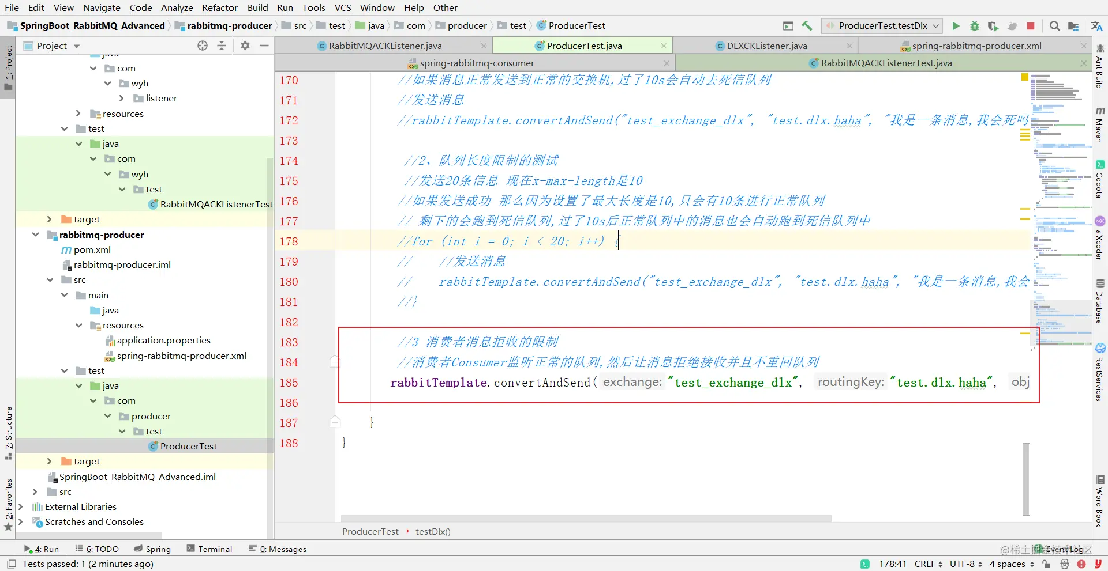Select Scroll from Source in Project panel
The image size is (1108, 571).
(x=203, y=46)
